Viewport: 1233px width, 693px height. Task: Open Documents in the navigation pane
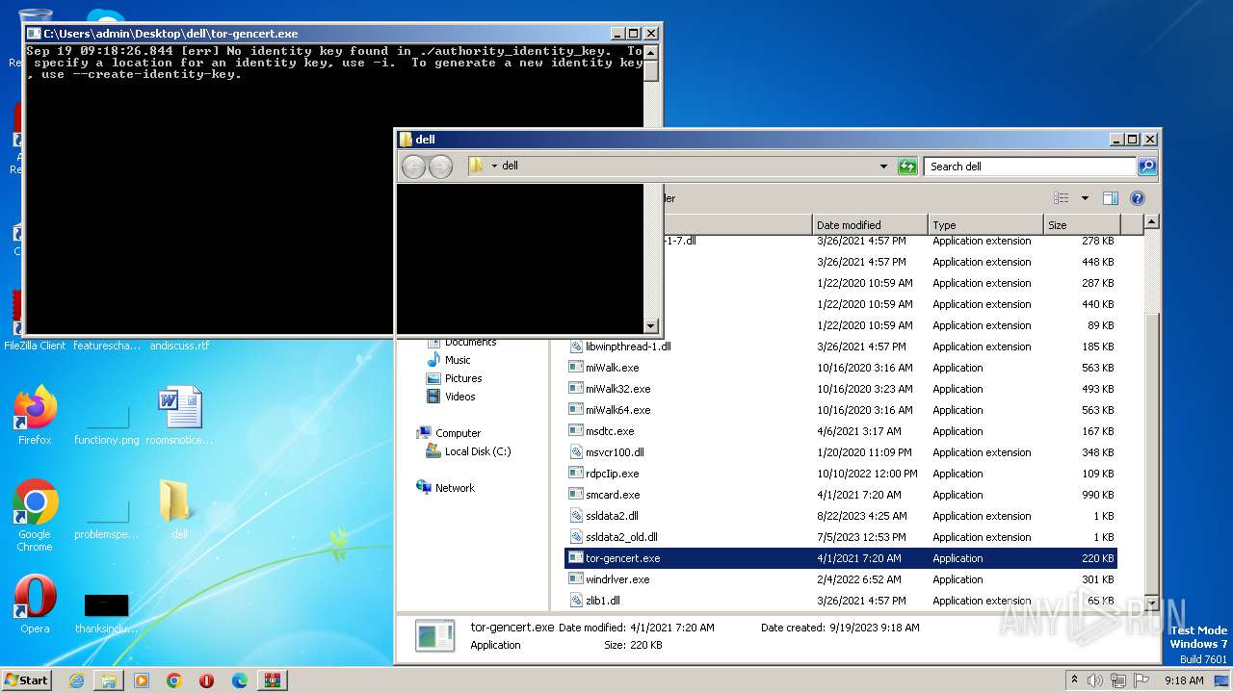470,342
